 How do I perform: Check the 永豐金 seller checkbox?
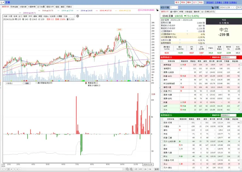point(162,126)
